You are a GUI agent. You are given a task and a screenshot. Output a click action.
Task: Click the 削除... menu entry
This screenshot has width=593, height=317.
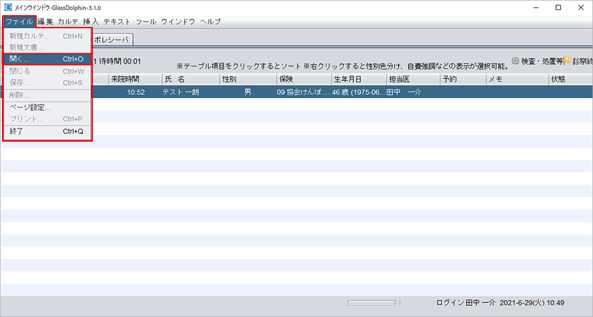click(47, 95)
